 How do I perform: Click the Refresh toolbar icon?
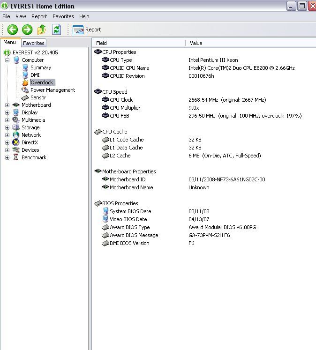tap(56, 30)
